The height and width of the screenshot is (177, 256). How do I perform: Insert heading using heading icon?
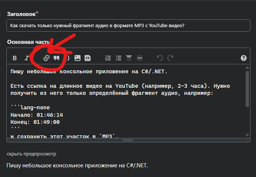click(x=129, y=58)
